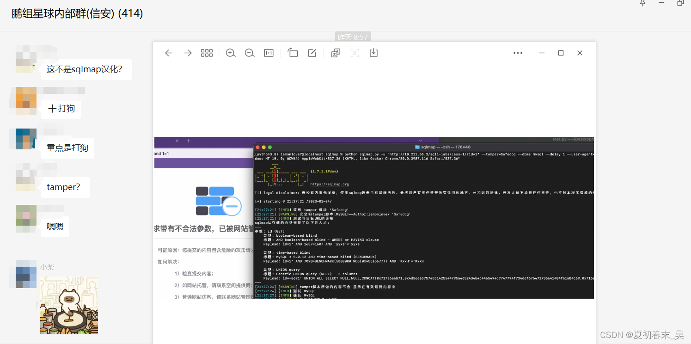Click the https://sqlmap.org link in terminal image
691x344 pixels.
click(330, 184)
